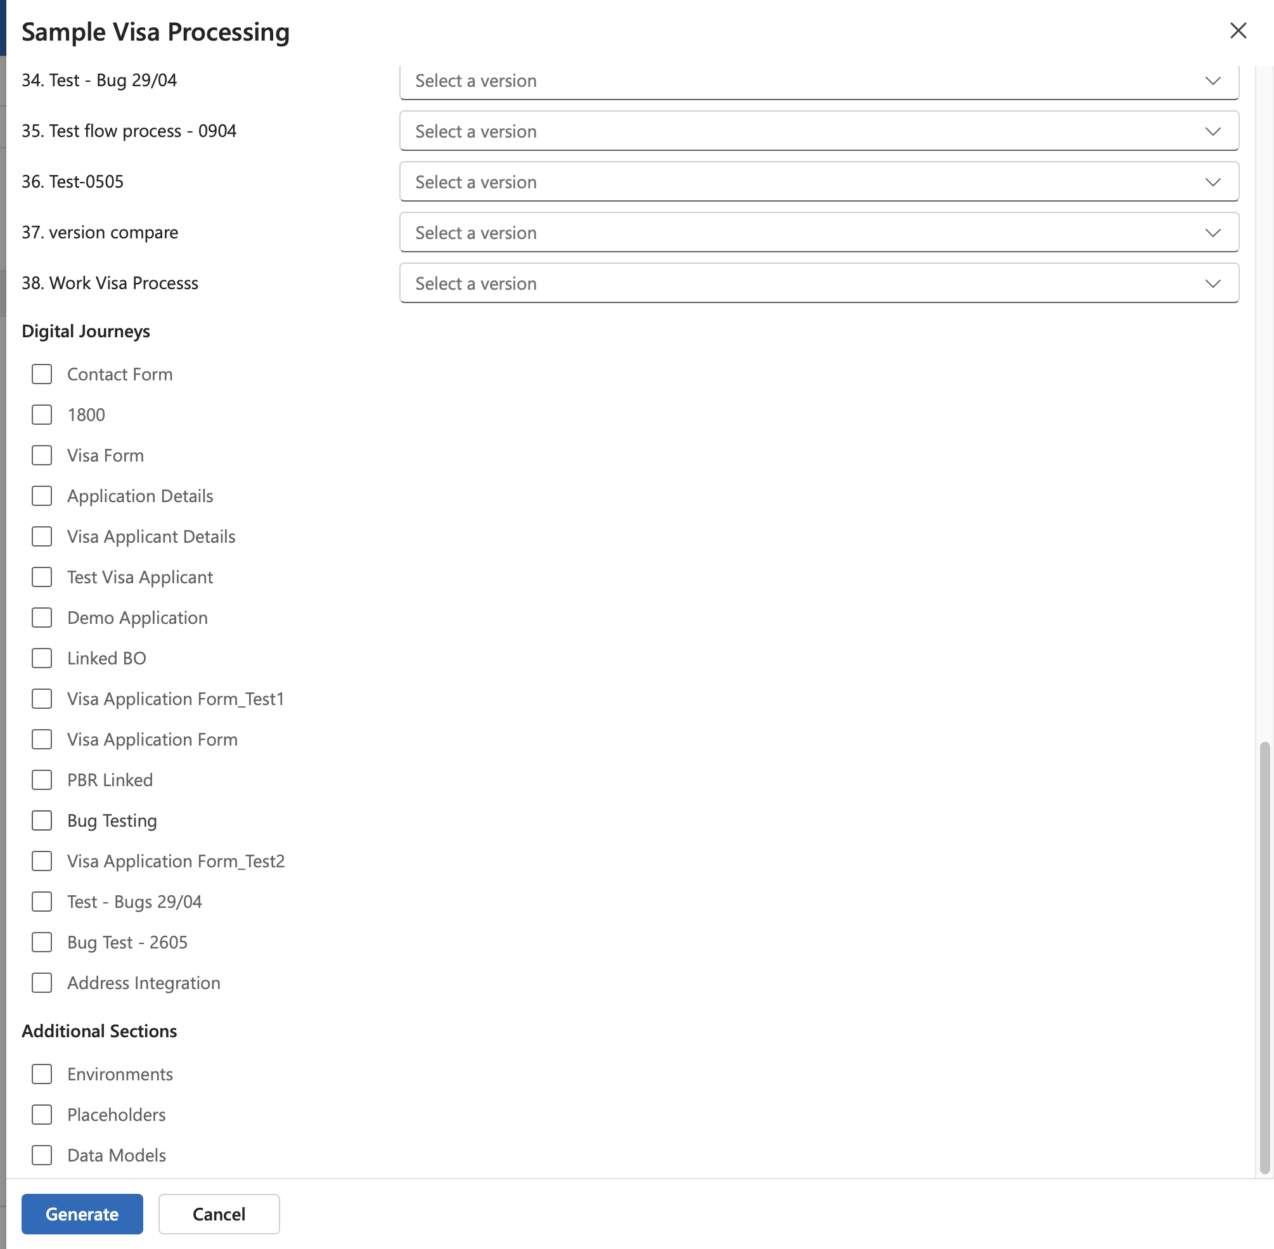Check the Bug Testing journey
The width and height of the screenshot is (1274, 1249).
point(42,821)
